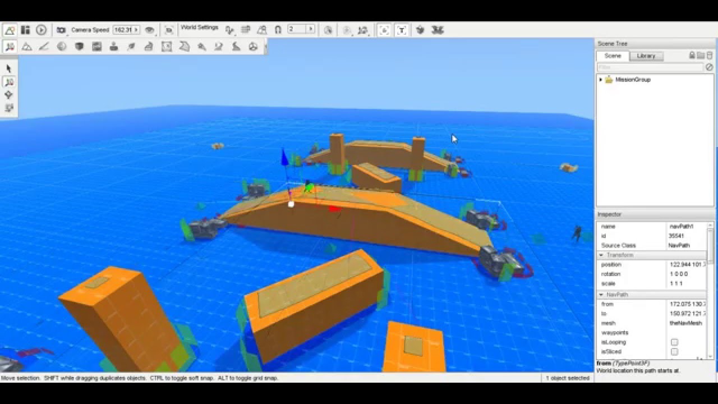Select the Shape Editor tool in toolbar

(254, 47)
